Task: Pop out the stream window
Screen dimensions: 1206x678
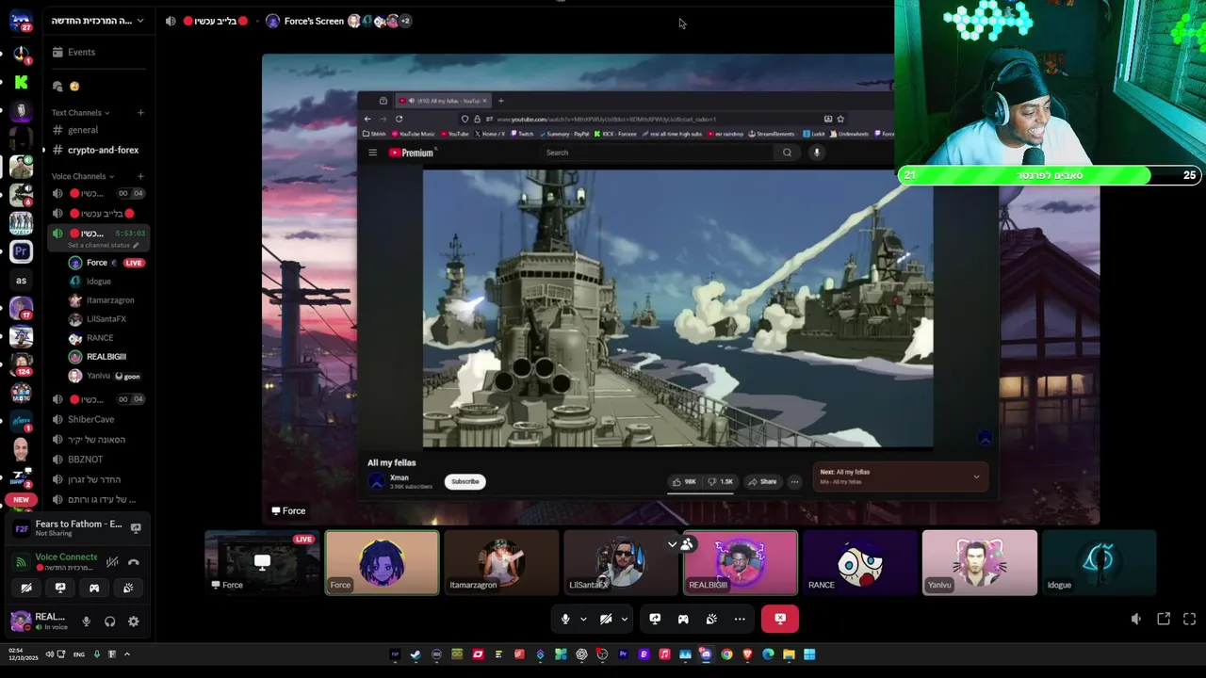Action: (1164, 619)
